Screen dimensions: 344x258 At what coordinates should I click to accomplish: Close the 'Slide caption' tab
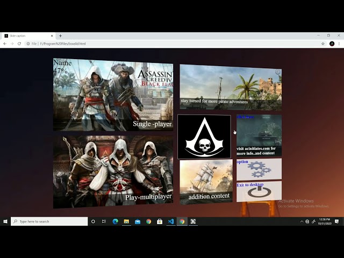52,36
